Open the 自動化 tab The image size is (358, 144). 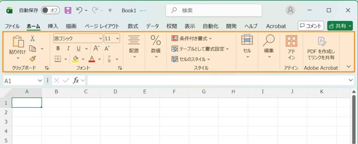click(x=210, y=26)
